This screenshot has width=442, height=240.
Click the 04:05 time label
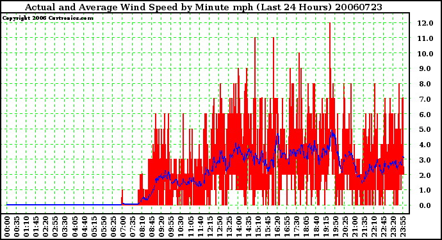pyautogui.click(x=74, y=227)
